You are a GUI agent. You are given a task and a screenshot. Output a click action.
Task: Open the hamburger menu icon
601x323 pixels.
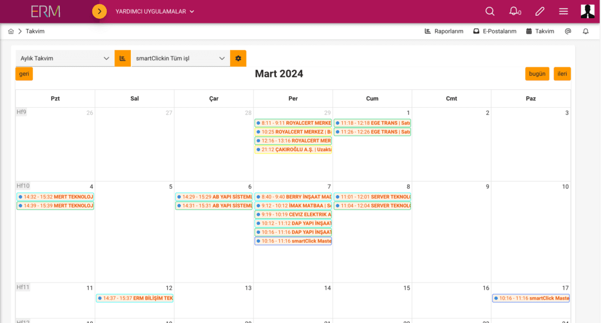(x=563, y=12)
